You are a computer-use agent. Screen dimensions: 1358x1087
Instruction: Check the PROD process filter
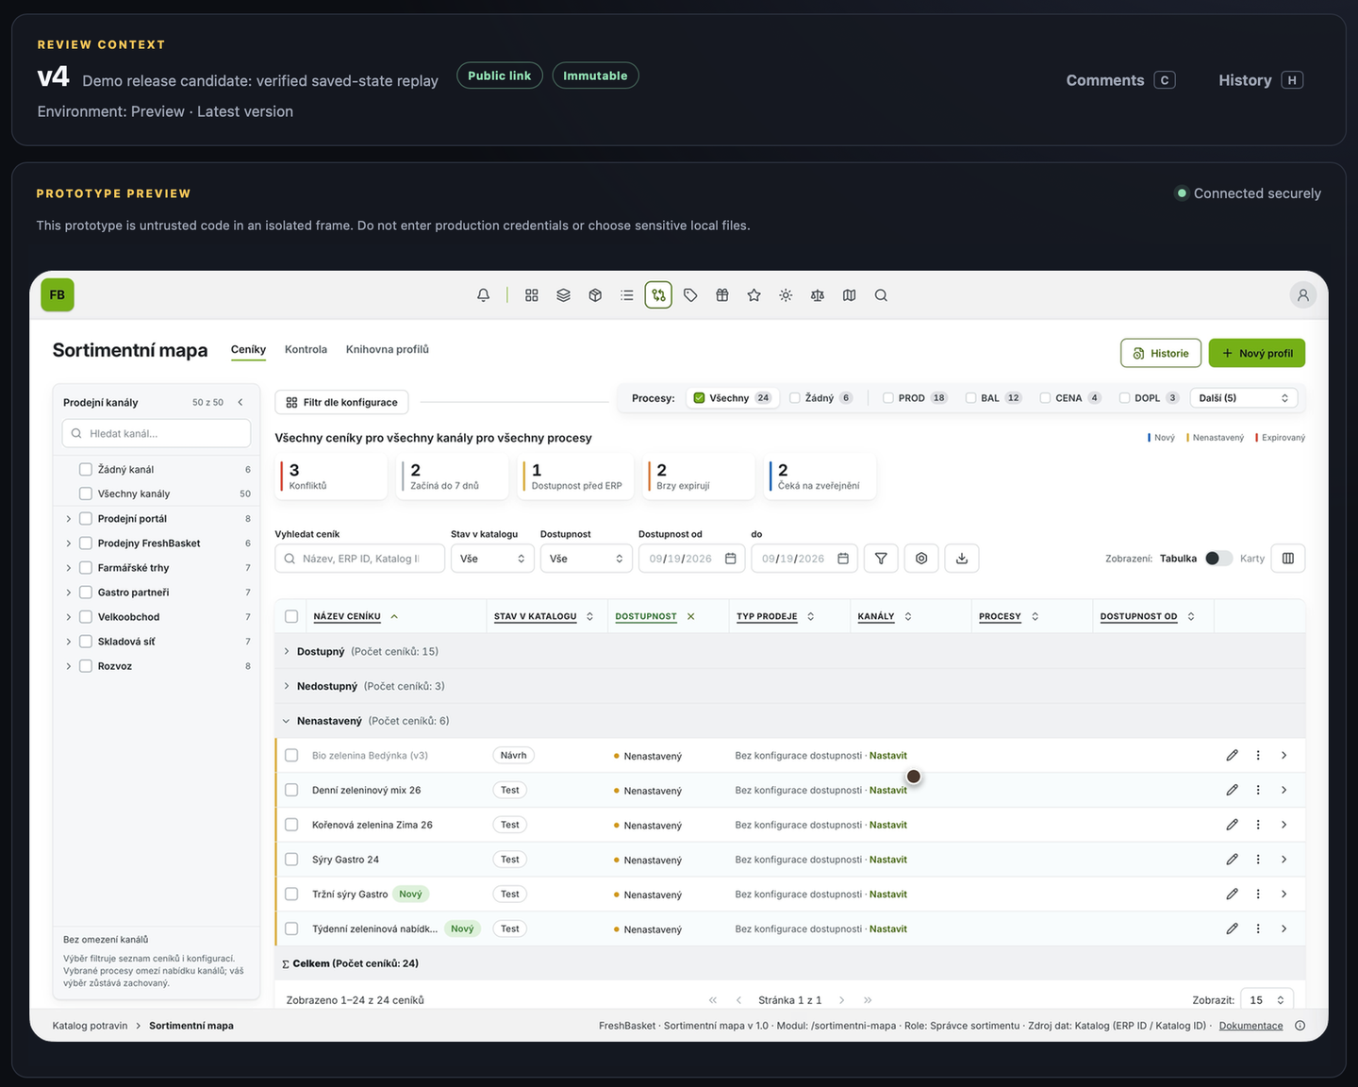888,398
